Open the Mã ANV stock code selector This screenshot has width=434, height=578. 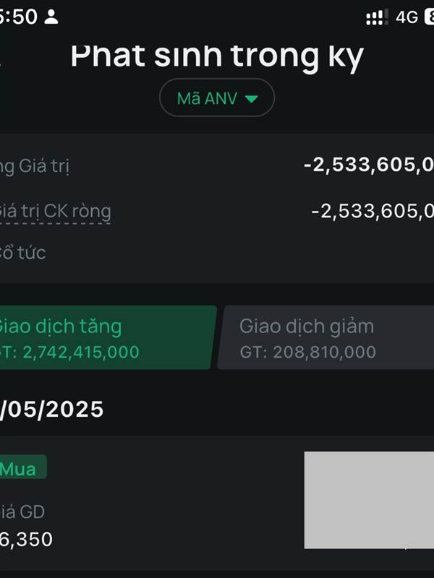(216, 98)
